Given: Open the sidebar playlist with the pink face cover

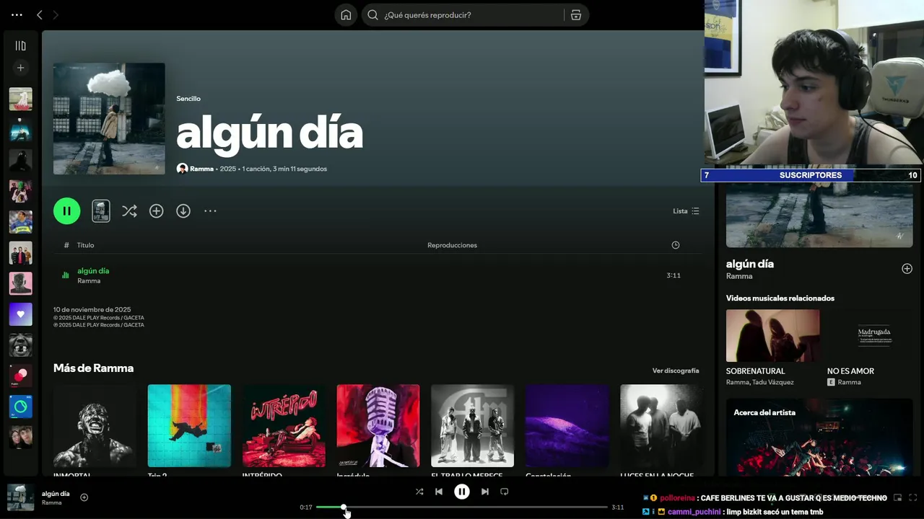Looking at the screenshot, I should coord(20,283).
